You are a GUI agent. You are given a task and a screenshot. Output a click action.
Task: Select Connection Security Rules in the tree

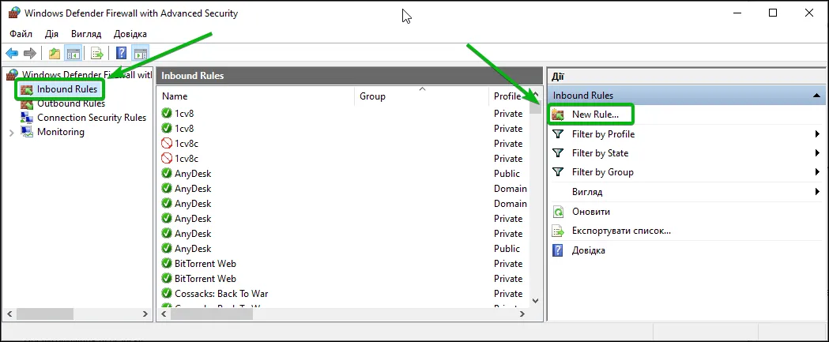[x=92, y=118]
